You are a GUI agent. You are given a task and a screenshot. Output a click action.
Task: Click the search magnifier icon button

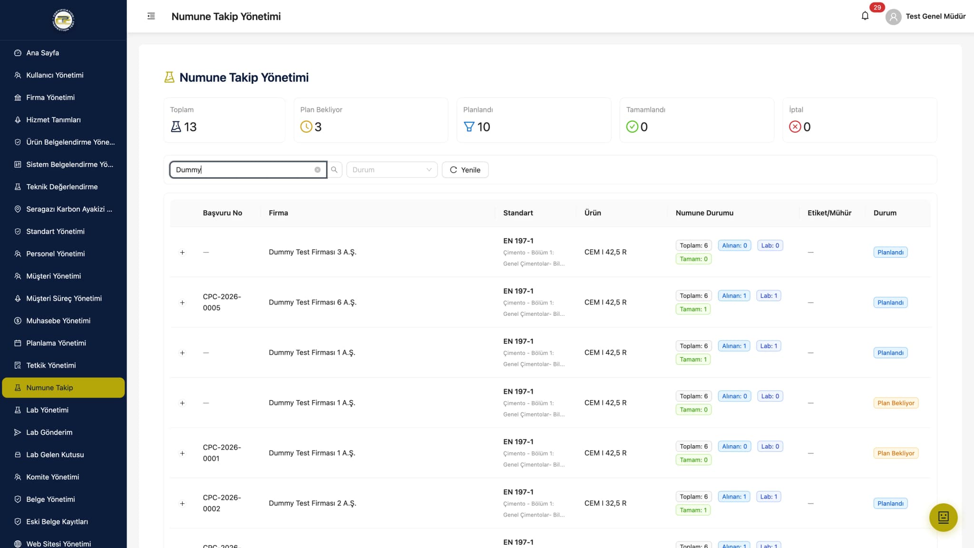[334, 170]
